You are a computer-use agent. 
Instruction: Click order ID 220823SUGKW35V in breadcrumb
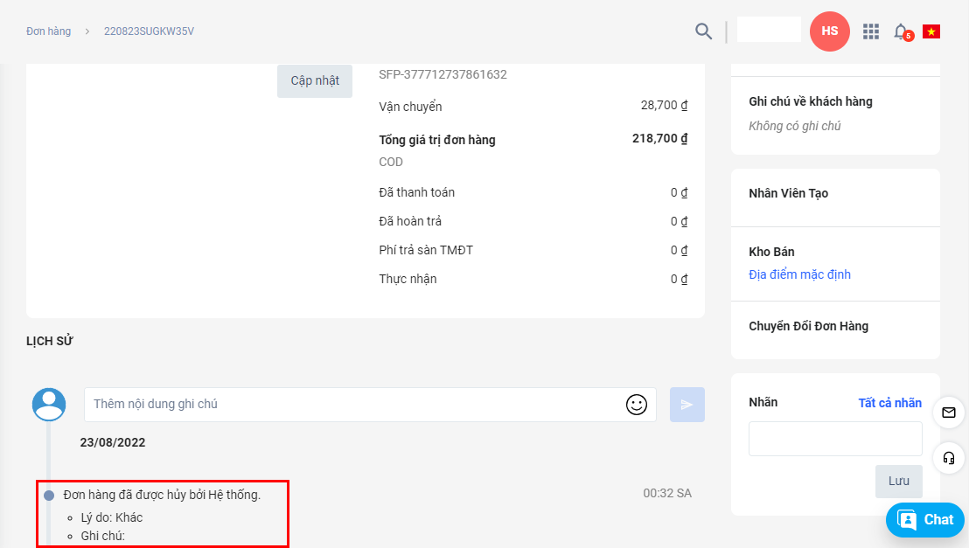click(x=149, y=31)
